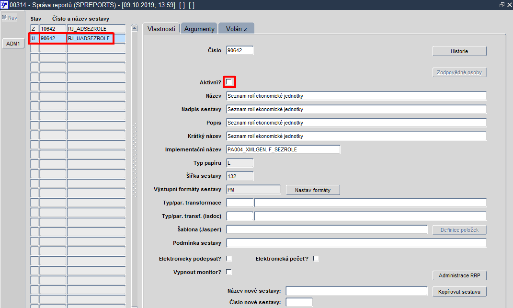Click the isdoc transformation parameter field
This screenshot has width=513, height=308.
pyautogui.click(x=370, y=216)
